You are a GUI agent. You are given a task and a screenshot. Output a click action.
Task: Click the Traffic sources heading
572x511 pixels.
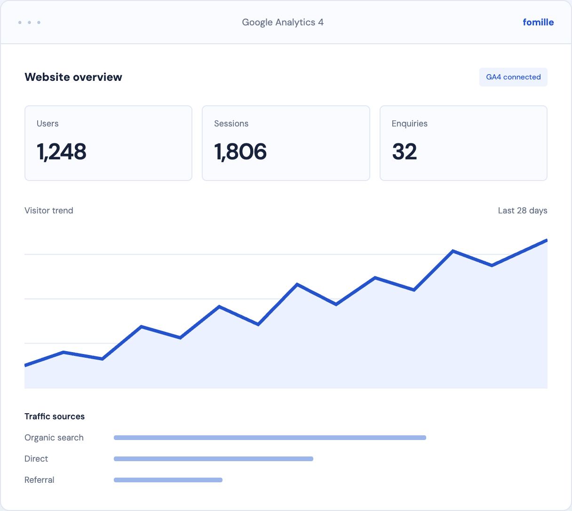pos(55,417)
